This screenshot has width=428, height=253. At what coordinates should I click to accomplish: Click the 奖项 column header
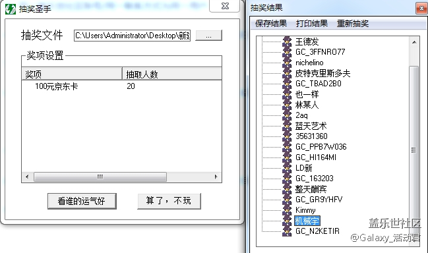72,74
